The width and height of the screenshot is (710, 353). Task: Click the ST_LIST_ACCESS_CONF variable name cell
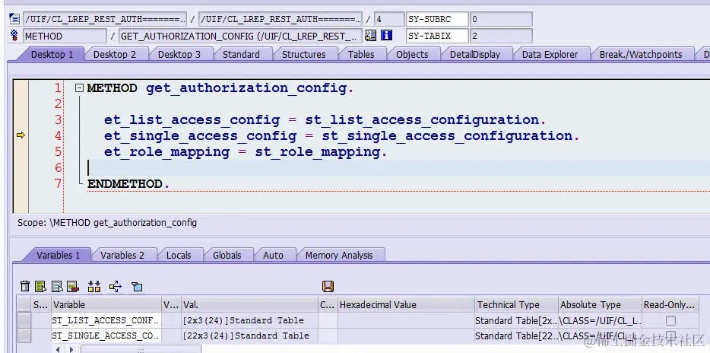pyautogui.click(x=106, y=320)
